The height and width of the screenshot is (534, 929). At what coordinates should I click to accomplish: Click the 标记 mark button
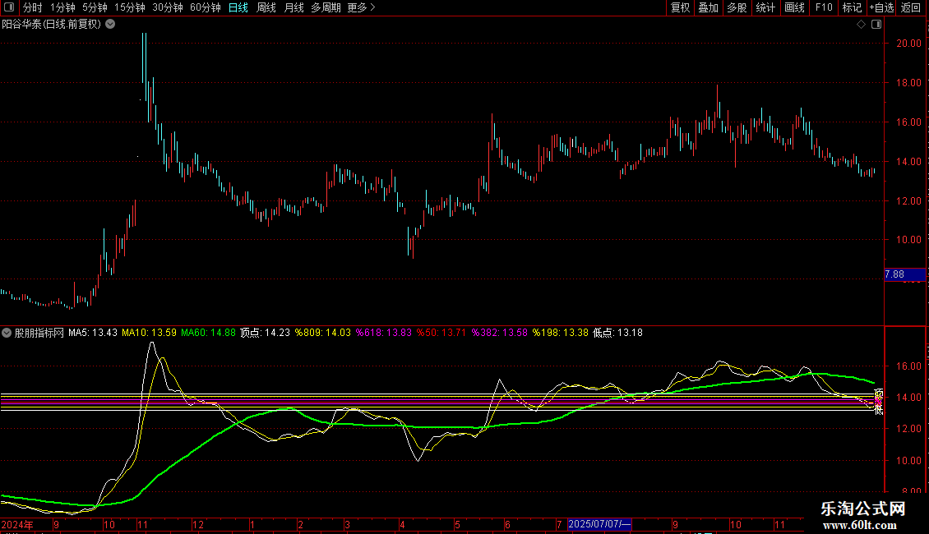(852, 7)
